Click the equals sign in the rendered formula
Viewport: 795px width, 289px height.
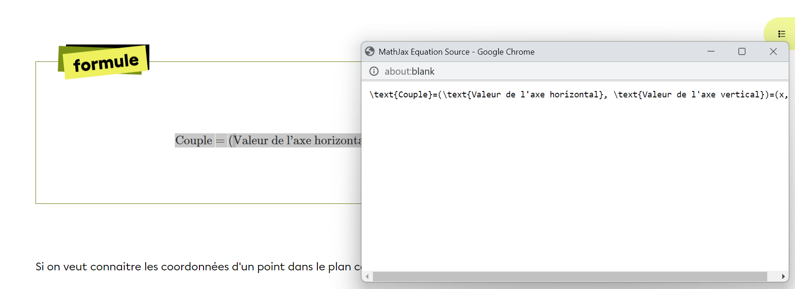click(x=220, y=141)
